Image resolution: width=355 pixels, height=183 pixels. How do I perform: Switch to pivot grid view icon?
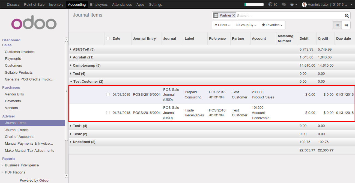(x=346, y=25)
